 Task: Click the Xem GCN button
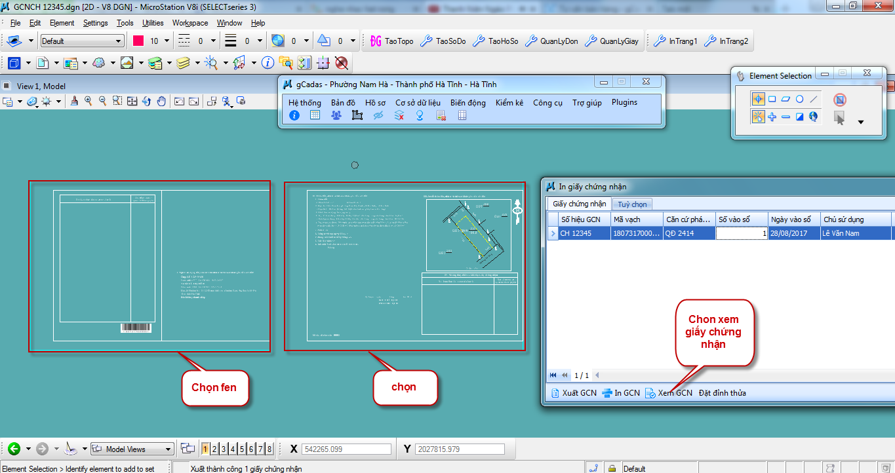tap(668, 393)
